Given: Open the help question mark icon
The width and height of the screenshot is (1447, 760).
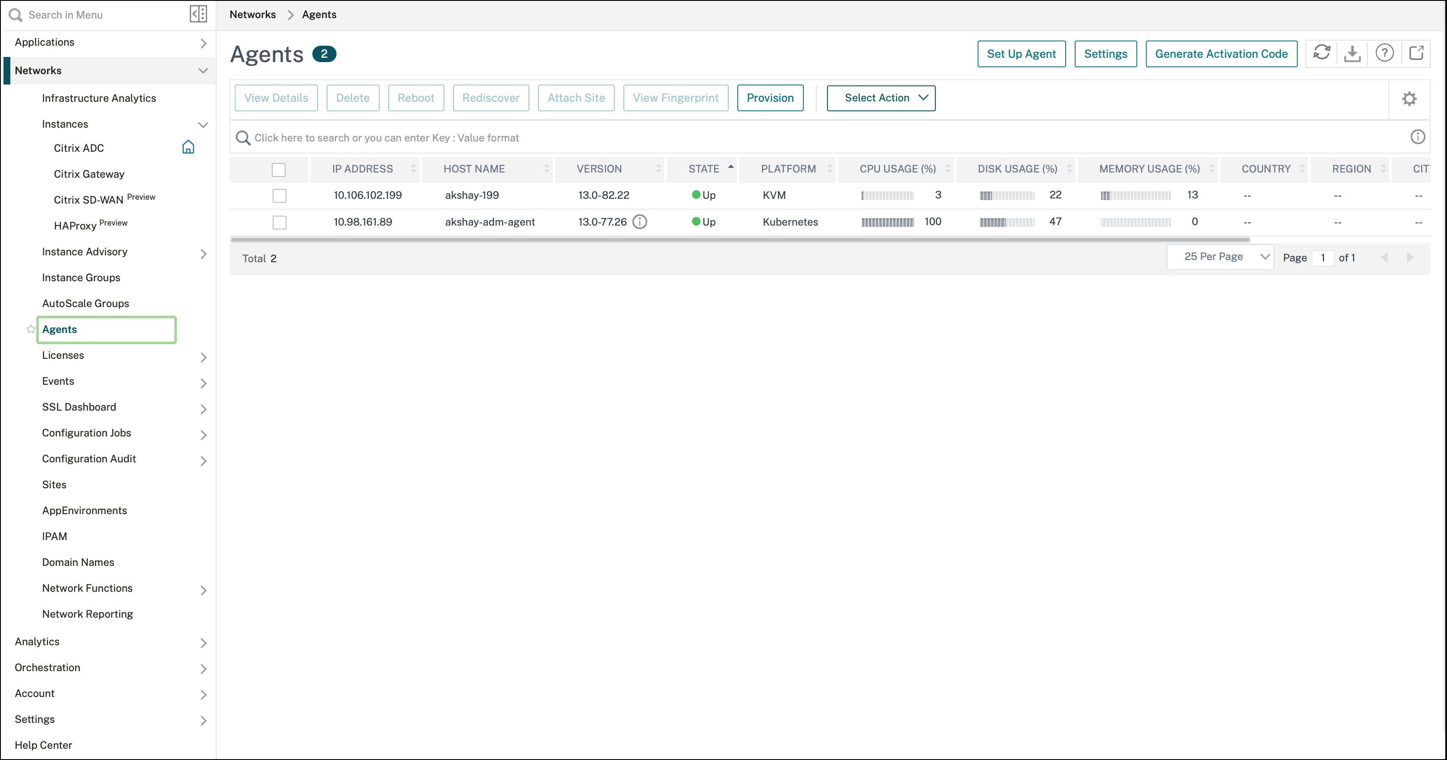Looking at the screenshot, I should (x=1384, y=53).
